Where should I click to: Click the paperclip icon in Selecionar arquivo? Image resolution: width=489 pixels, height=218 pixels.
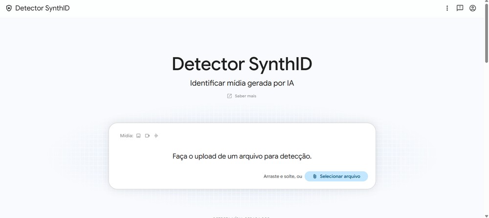pyautogui.click(x=314, y=177)
